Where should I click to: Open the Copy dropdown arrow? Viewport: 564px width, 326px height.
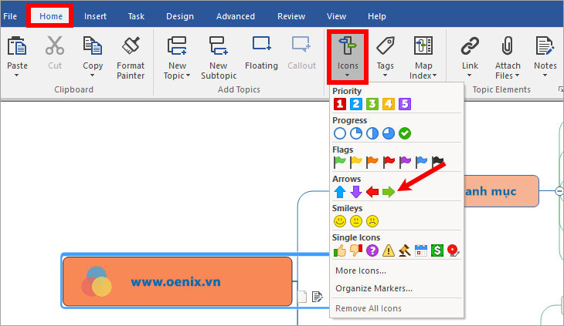click(93, 76)
